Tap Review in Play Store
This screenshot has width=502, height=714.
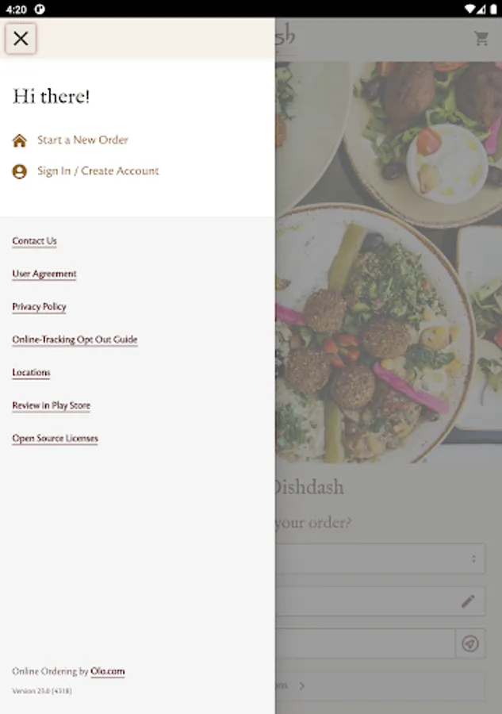coord(52,405)
